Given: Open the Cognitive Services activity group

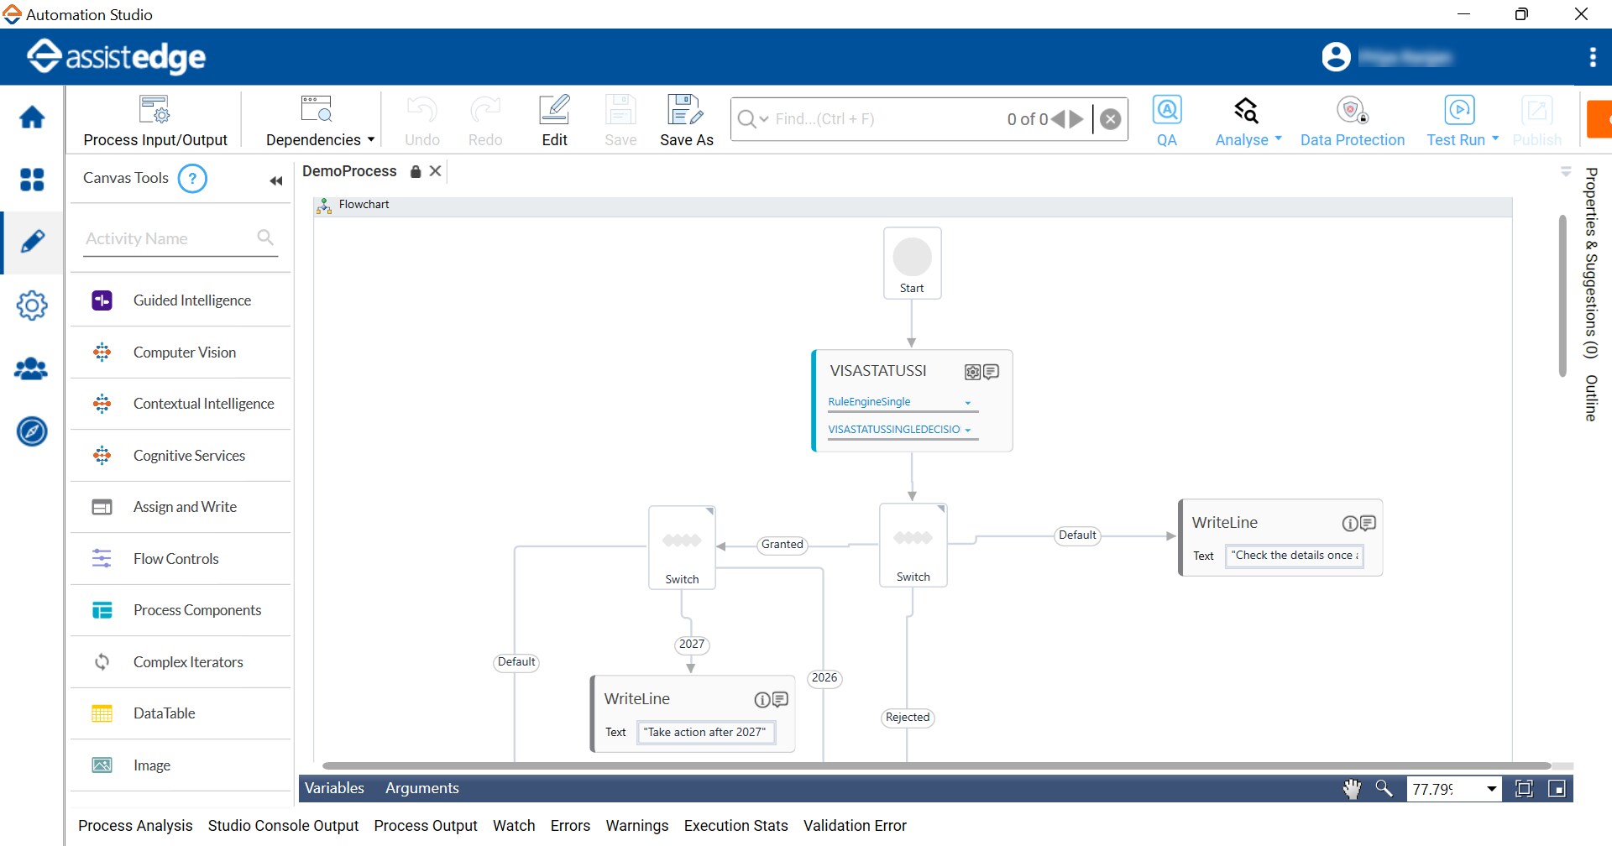Looking at the screenshot, I should [x=189, y=455].
